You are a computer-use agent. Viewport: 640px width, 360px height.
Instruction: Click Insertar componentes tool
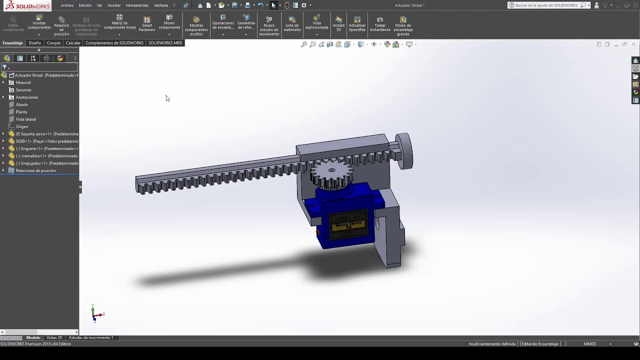pos(39,22)
